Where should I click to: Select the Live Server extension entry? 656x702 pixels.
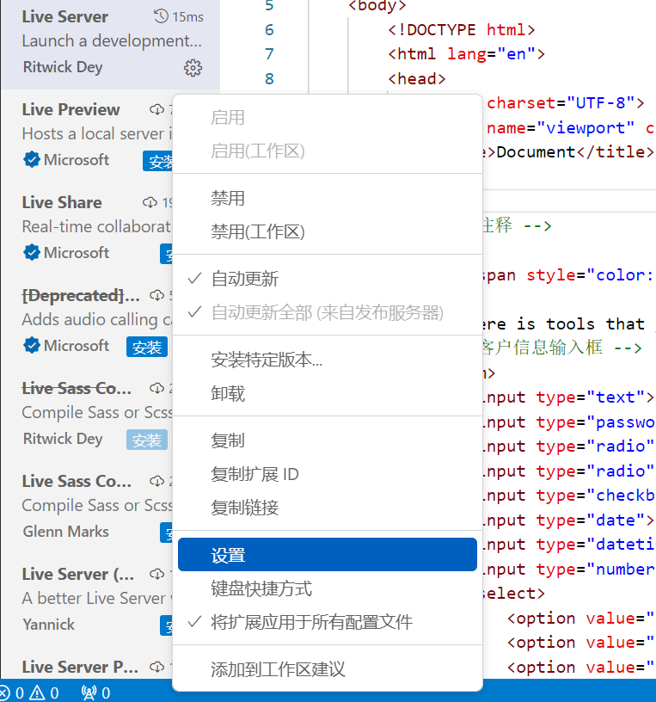(111, 43)
